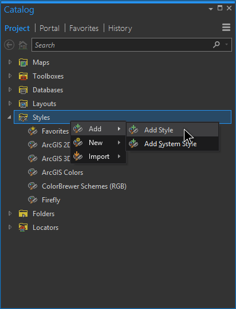Switch to the Portal tab

[x=49, y=28]
